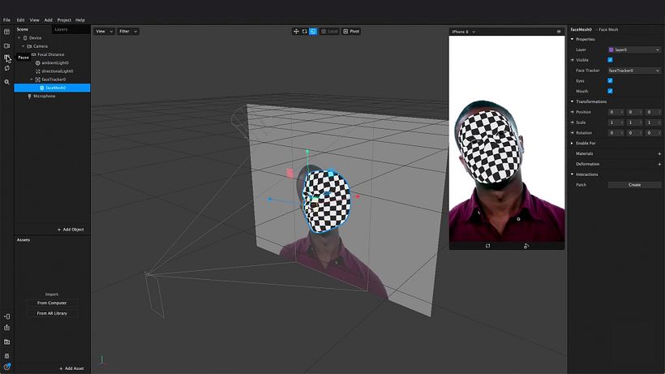Screen dimensions: 665x374
Task: Click the Create patch button
Action: pos(634,185)
